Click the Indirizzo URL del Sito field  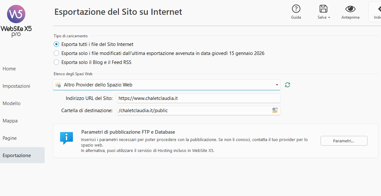(198, 98)
